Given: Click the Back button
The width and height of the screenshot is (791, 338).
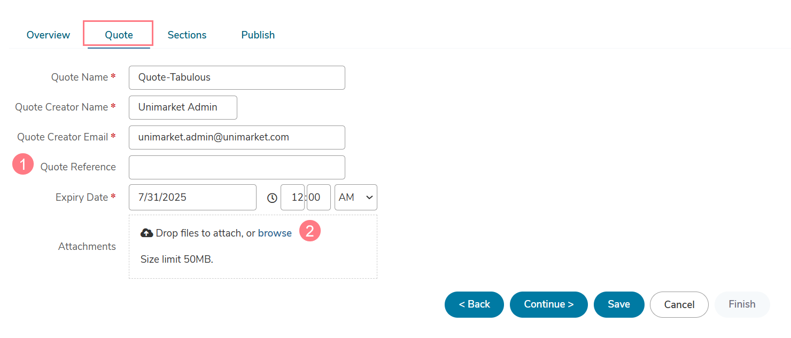Looking at the screenshot, I should pyautogui.click(x=474, y=304).
